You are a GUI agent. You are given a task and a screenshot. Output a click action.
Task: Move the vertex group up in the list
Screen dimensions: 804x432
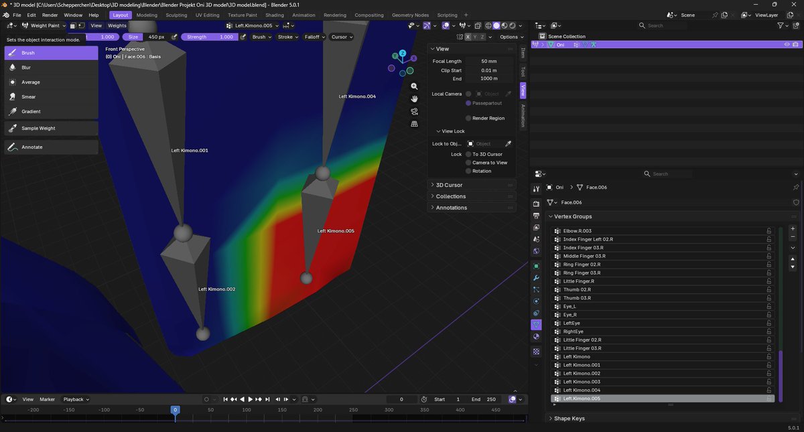pyautogui.click(x=793, y=259)
